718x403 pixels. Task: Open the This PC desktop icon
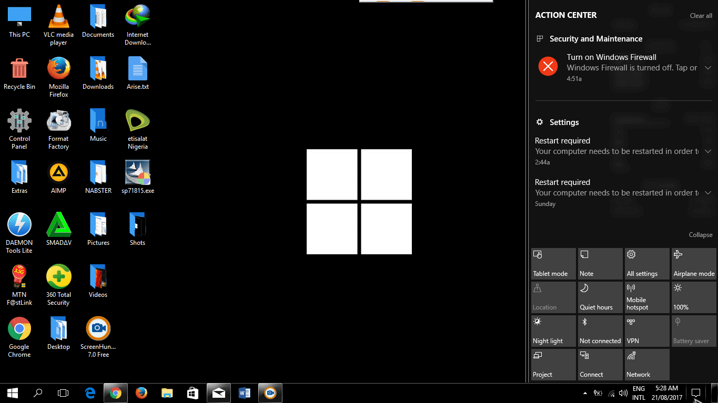pos(19,22)
